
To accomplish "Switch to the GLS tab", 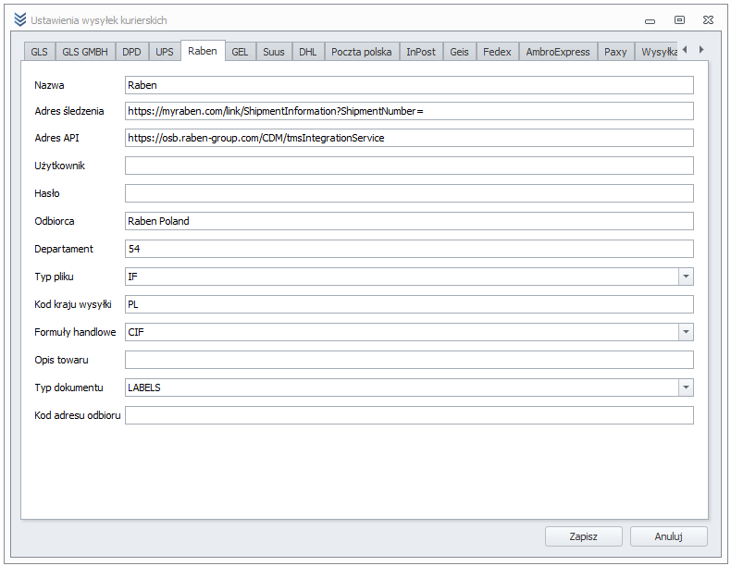I will 39,52.
